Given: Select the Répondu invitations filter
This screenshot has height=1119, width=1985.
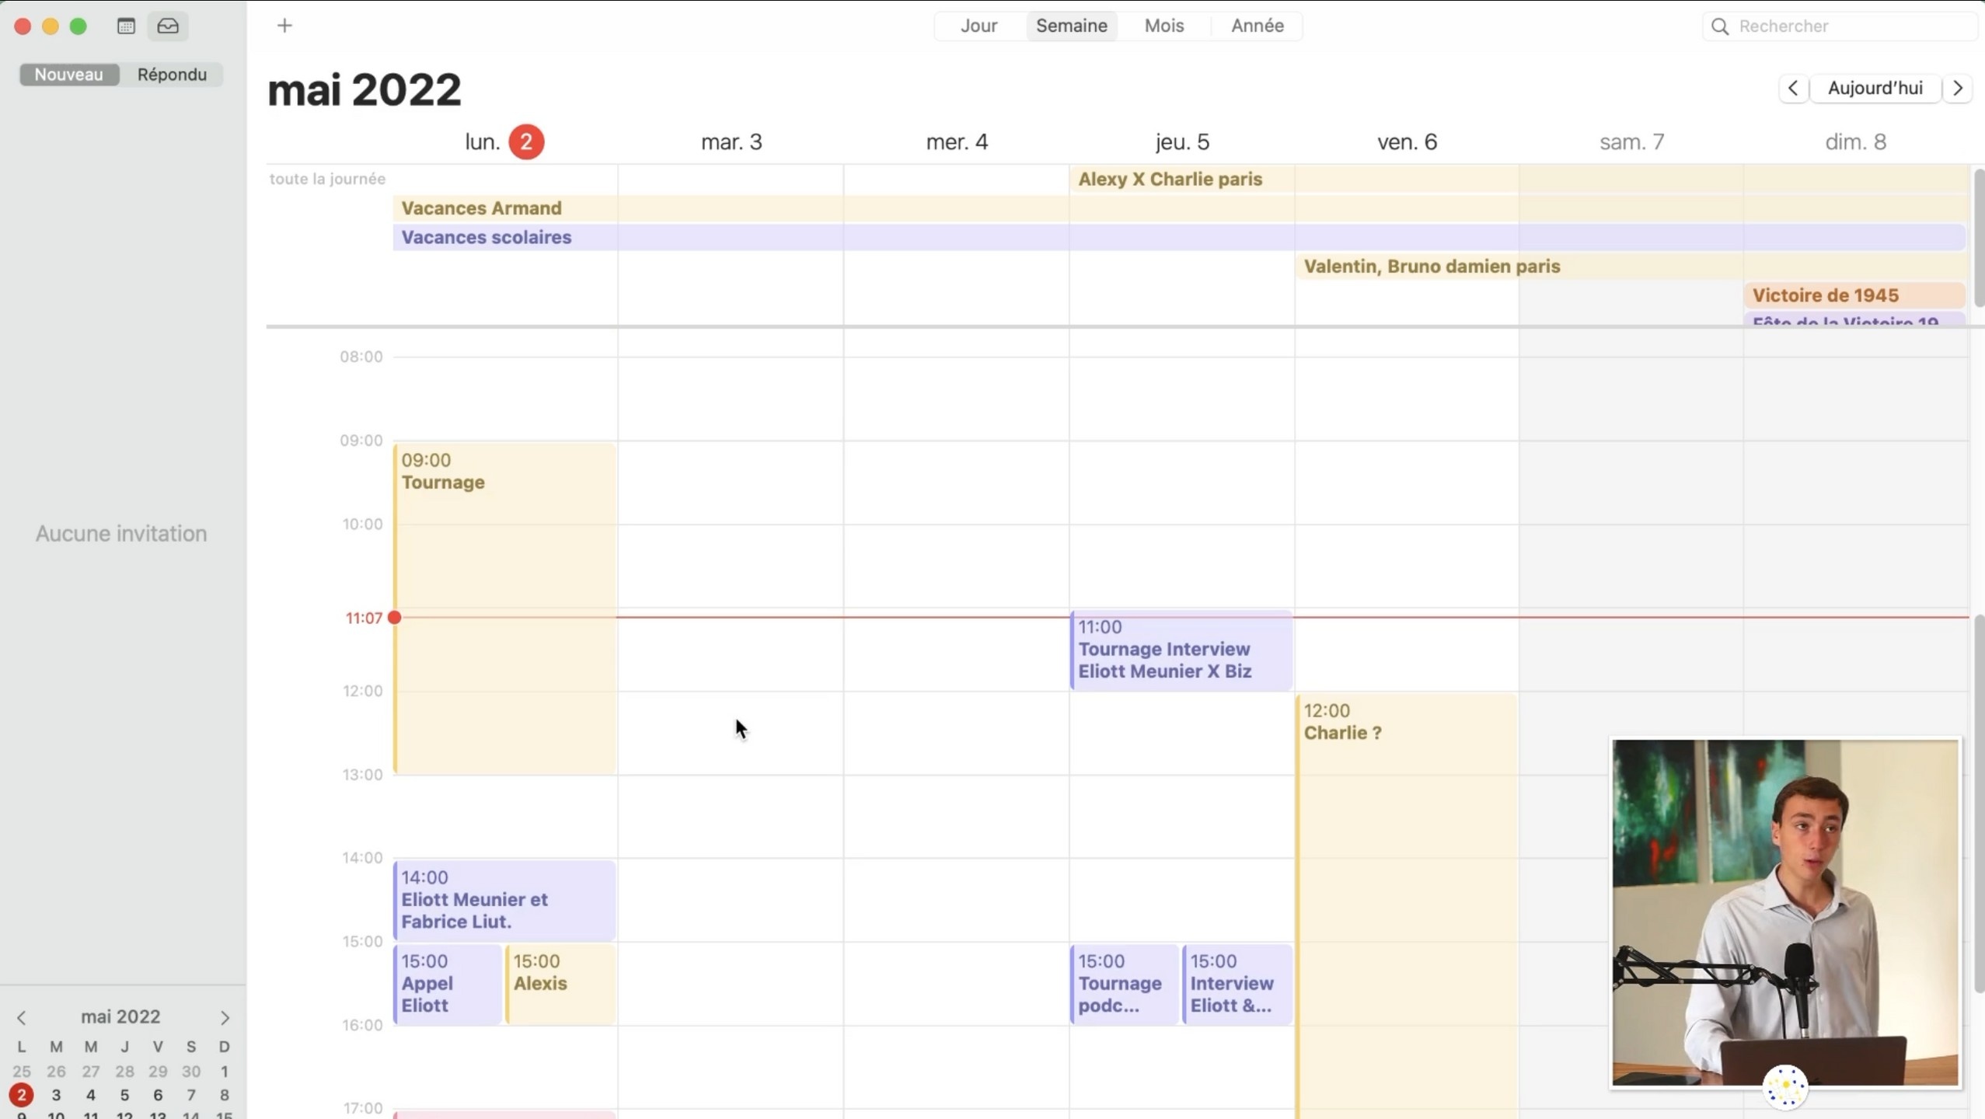Looking at the screenshot, I should click(x=172, y=75).
